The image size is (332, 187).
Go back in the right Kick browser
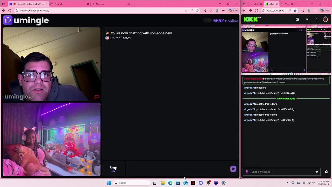[244, 10]
